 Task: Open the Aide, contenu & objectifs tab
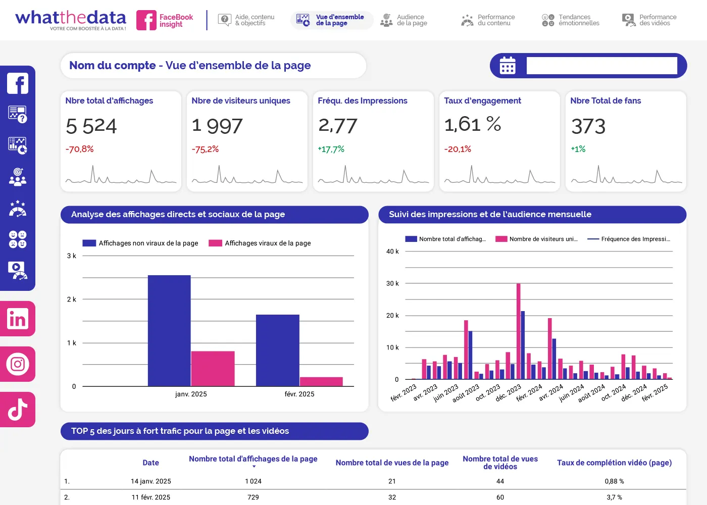[246, 20]
